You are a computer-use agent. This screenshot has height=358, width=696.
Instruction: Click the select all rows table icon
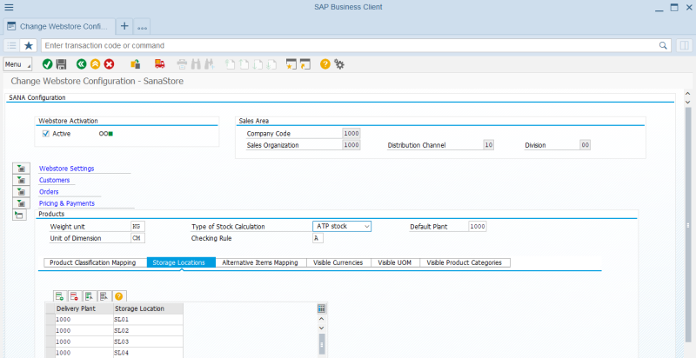coord(90,296)
